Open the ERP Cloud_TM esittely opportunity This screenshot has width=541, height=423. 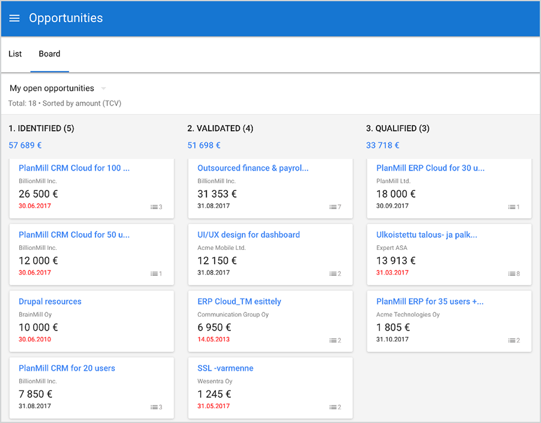point(239,301)
